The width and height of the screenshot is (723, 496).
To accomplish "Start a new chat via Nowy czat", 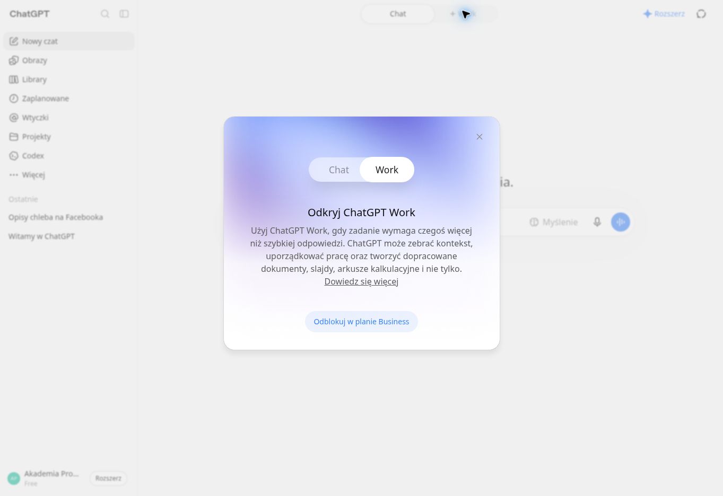I will click(x=69, y=41).
